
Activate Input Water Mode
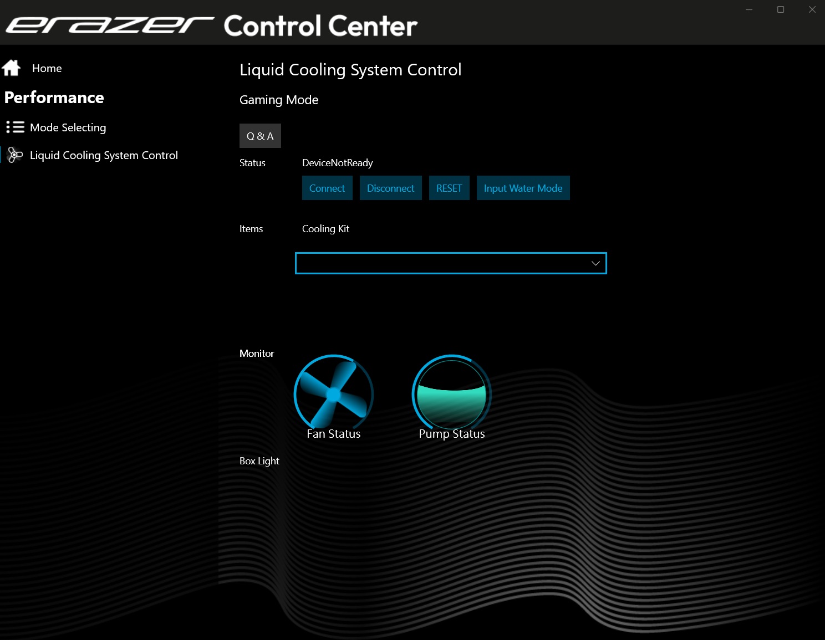click(x=523, y=188)
